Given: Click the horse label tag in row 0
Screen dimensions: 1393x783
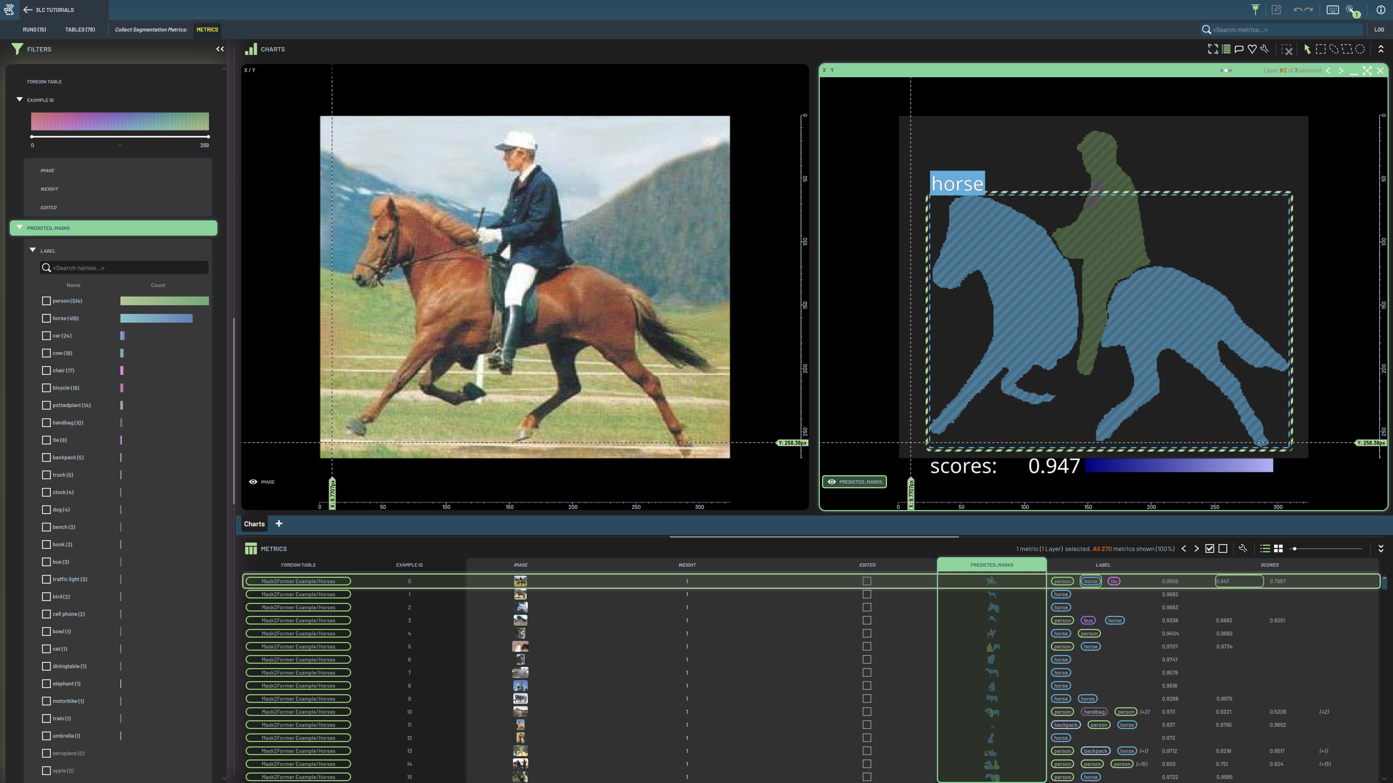Looking at the screenshot, I should point(1091,581).
